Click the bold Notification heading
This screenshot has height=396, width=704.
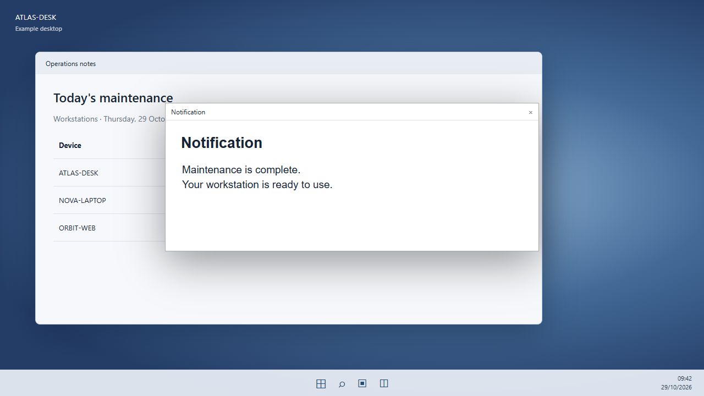pos(222,143)
